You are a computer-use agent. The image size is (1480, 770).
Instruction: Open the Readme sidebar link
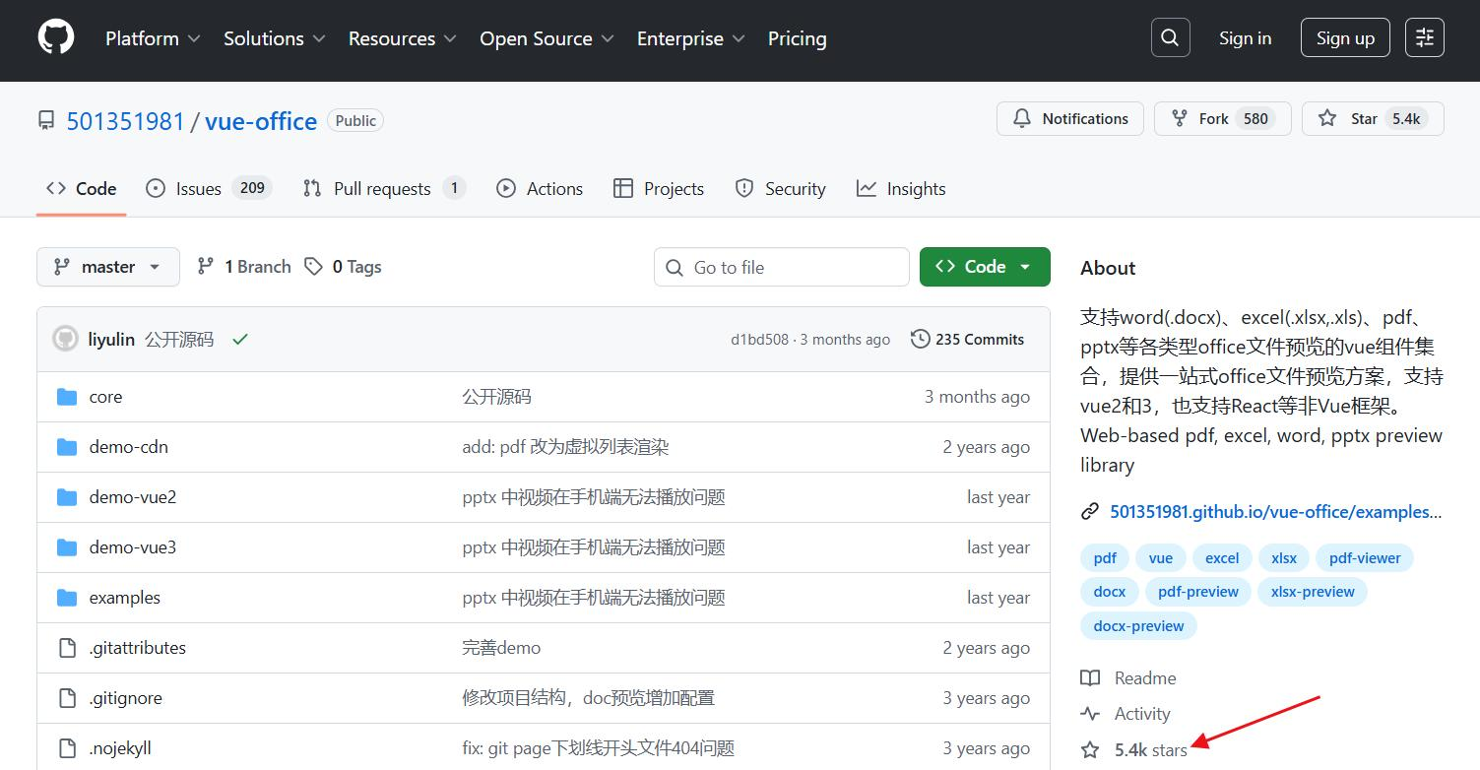(1128, 678)
